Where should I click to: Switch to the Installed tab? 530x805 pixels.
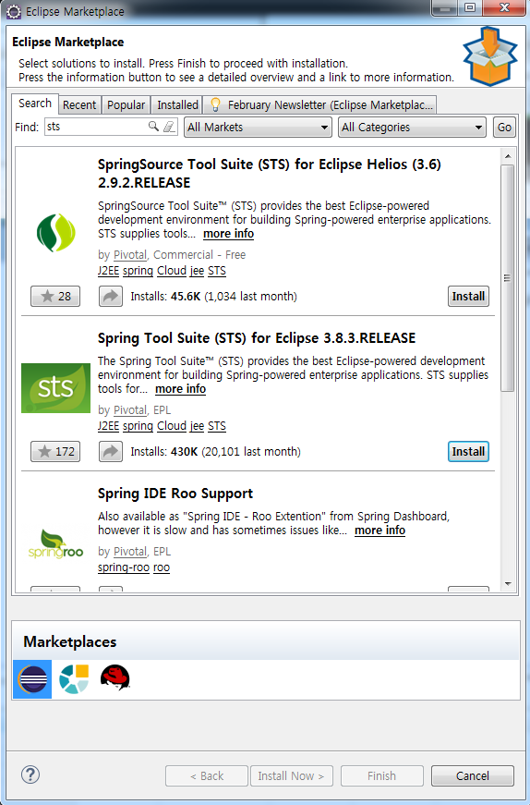point(177,105)
